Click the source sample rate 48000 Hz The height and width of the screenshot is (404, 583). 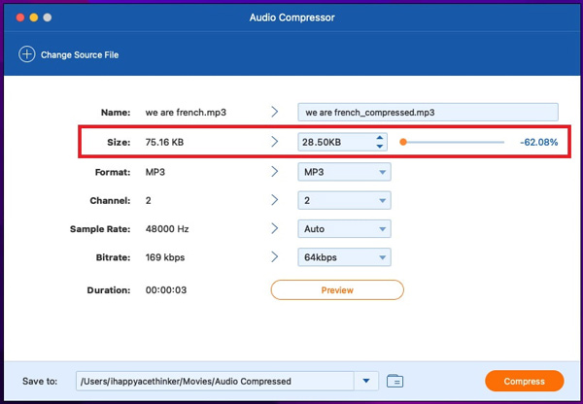click(x=167, y=229)
